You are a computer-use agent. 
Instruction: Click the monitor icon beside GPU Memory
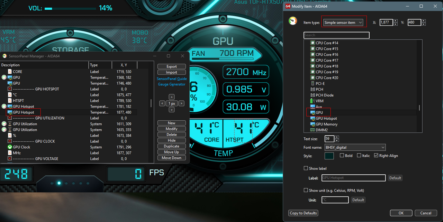[313, 124]
